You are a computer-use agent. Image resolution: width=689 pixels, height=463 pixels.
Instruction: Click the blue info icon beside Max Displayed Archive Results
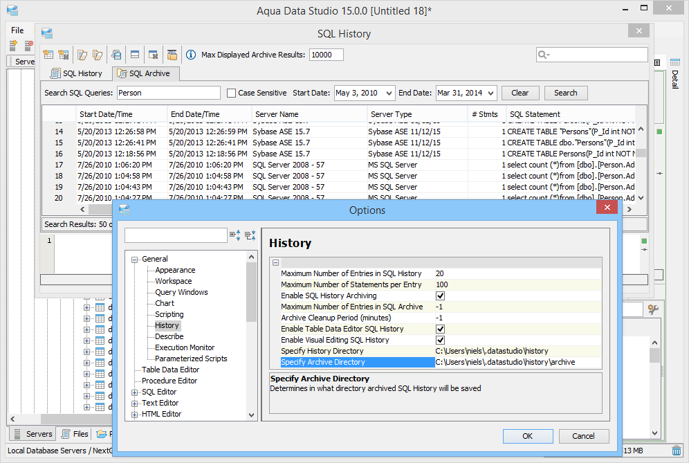191,55
